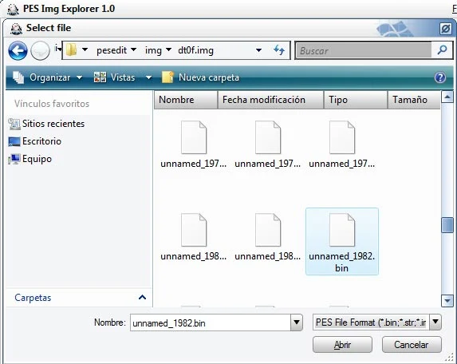Click the greyed forward navigation button

point(40,51)
